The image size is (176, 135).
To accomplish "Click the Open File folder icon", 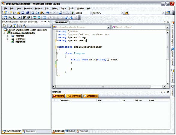I will [x=19, y=13].
